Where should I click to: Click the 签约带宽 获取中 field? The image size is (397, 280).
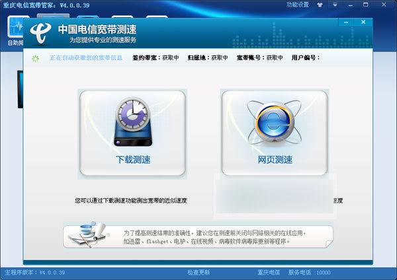coord(155,57)
